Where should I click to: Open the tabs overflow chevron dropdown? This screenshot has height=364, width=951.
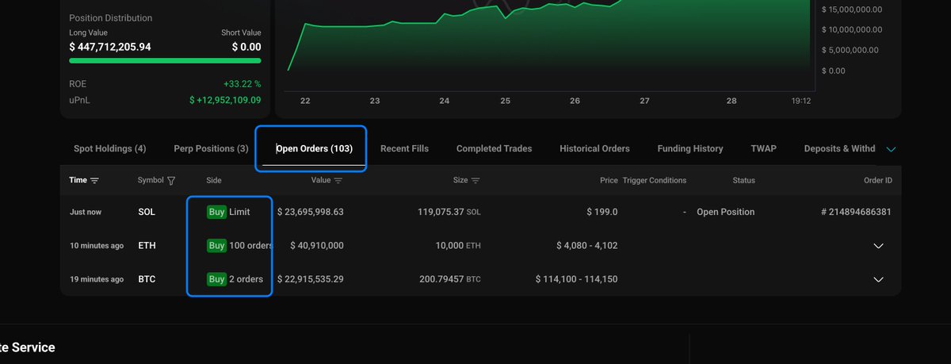[x=891, y=149]
